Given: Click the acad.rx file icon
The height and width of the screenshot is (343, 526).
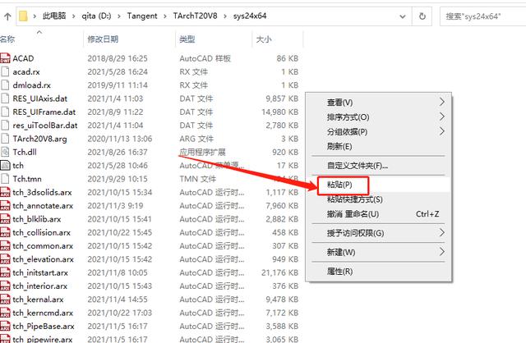Looking at the screenshot, I should point(5,71).
